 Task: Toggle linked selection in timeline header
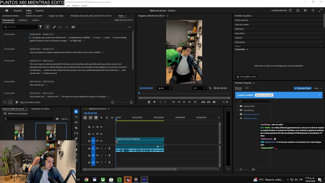pos(96,118)
